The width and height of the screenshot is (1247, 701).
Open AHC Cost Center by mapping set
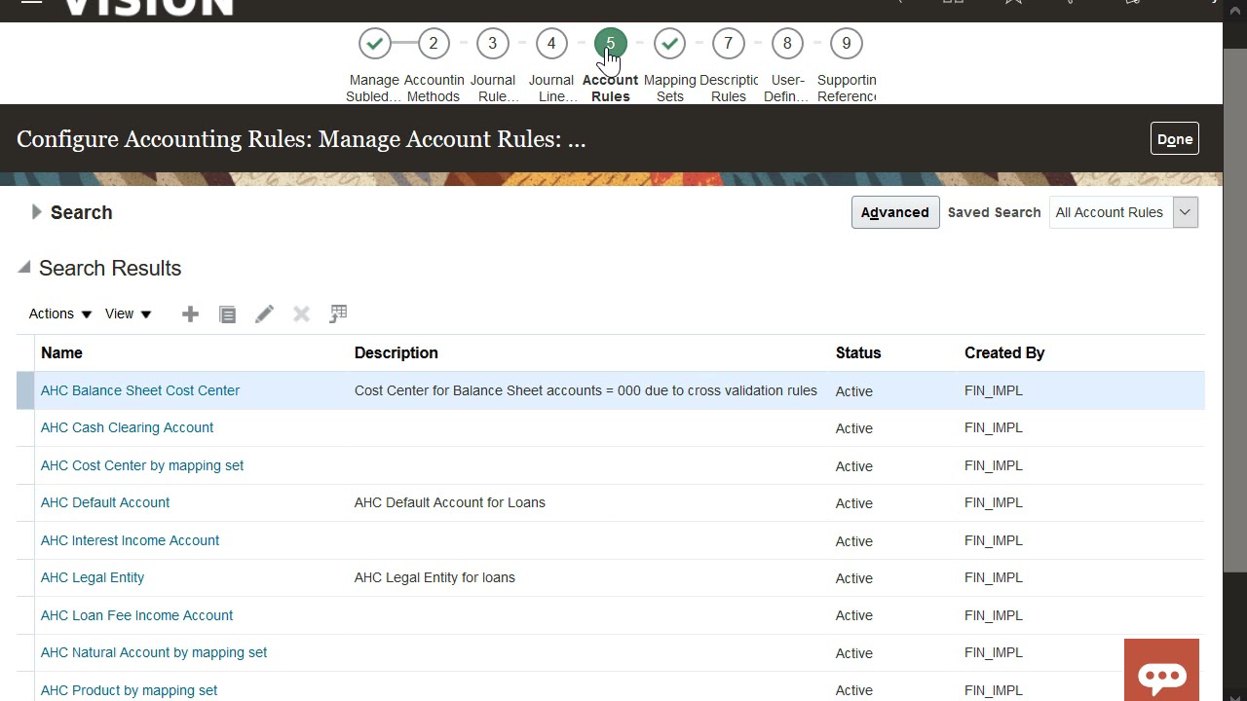(x=142, y=465)
